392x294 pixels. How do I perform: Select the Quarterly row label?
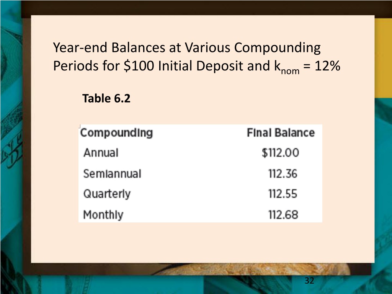tap(107, 194)
